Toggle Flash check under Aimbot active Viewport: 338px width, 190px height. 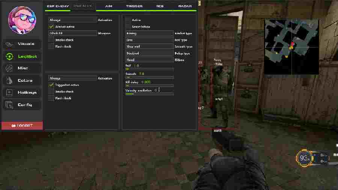tap(51, 46)
